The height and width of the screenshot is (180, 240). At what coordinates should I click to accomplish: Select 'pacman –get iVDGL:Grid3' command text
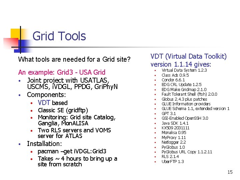point(72,151)
